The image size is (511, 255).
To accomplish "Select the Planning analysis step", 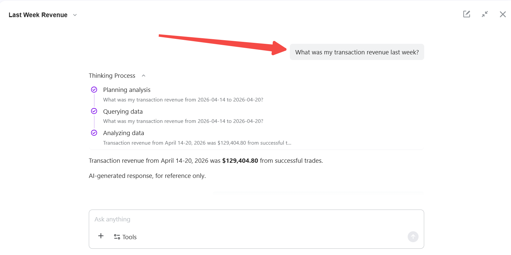I will pos(127,90).
